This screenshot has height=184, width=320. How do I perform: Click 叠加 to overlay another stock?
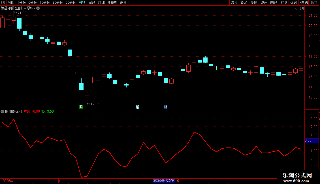244,3
